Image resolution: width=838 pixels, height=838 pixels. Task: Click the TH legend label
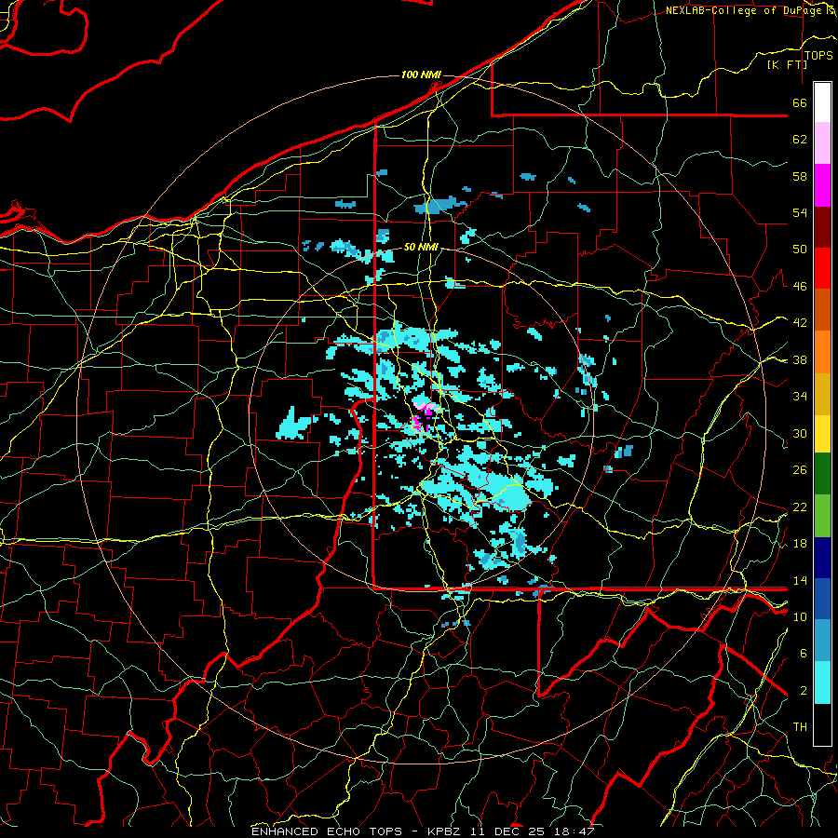(800, 727)
